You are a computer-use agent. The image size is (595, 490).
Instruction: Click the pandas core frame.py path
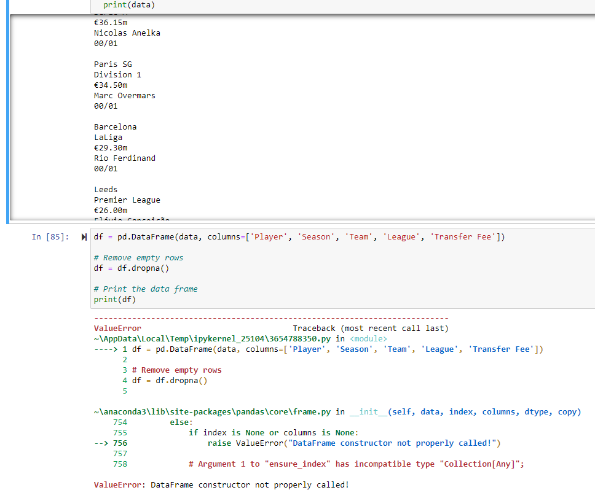click(x=212, y=412)
